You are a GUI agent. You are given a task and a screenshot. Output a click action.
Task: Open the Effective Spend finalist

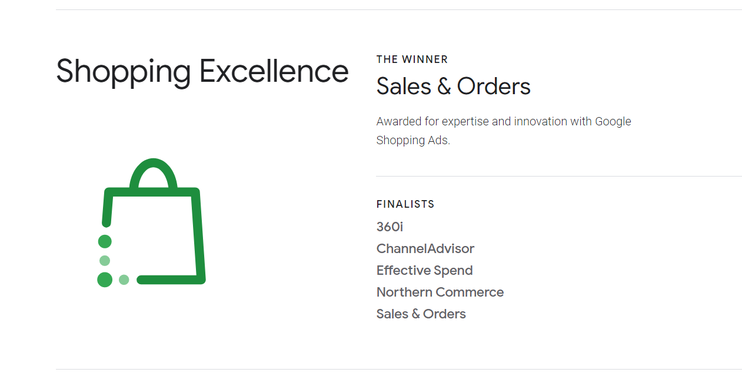424,270
